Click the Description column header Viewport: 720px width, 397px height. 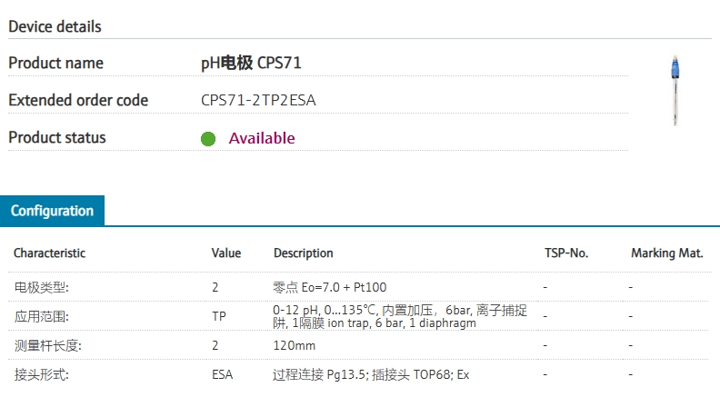point(304,253)
